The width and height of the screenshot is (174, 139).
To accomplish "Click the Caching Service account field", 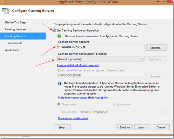I will 101,47.
